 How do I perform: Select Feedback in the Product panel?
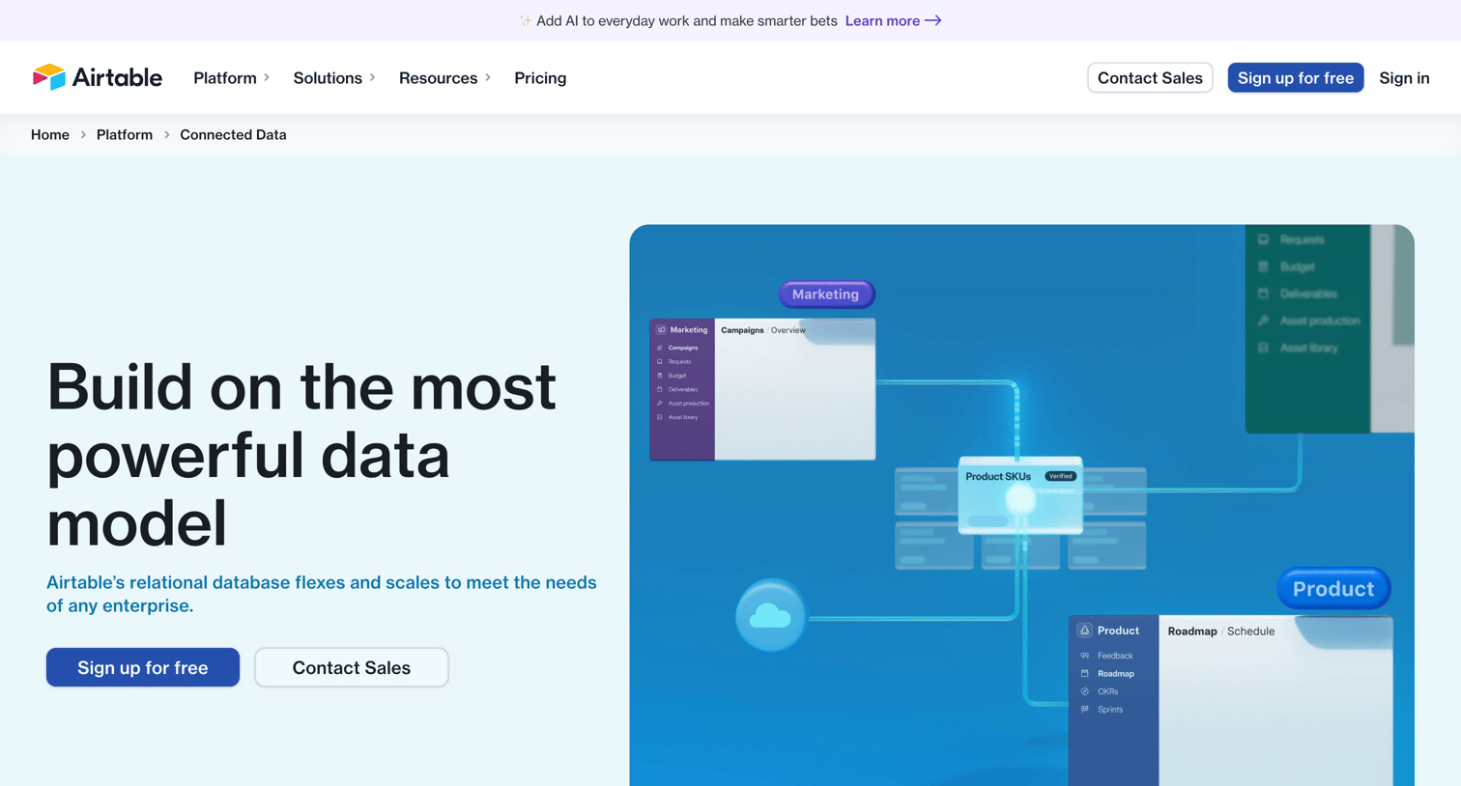pos(1115,656)
